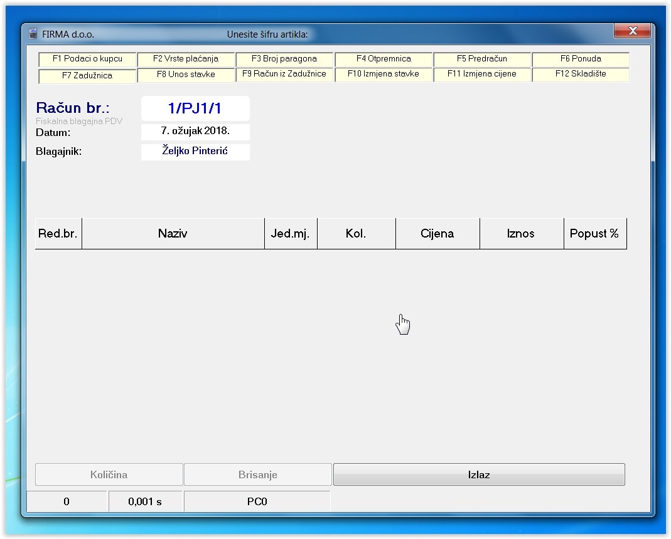Close the FIRMA d.o.o. window
The height and width of the screenshot is (539, 671).
pyautogui.click(x=633, y=31)
